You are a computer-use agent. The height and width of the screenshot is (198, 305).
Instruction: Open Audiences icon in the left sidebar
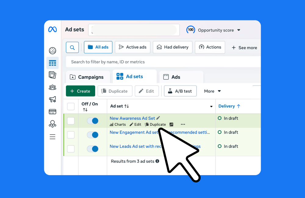tap(52, 87)
